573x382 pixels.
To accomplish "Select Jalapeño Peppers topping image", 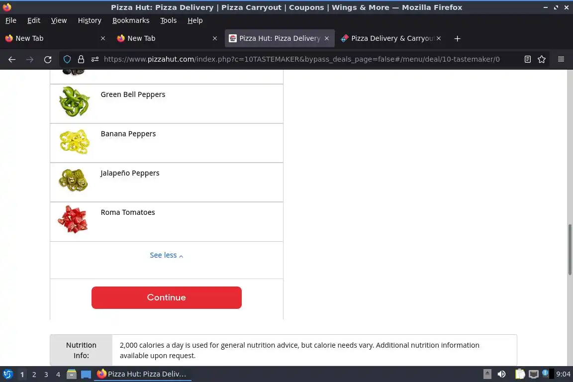I will [73, 180].
